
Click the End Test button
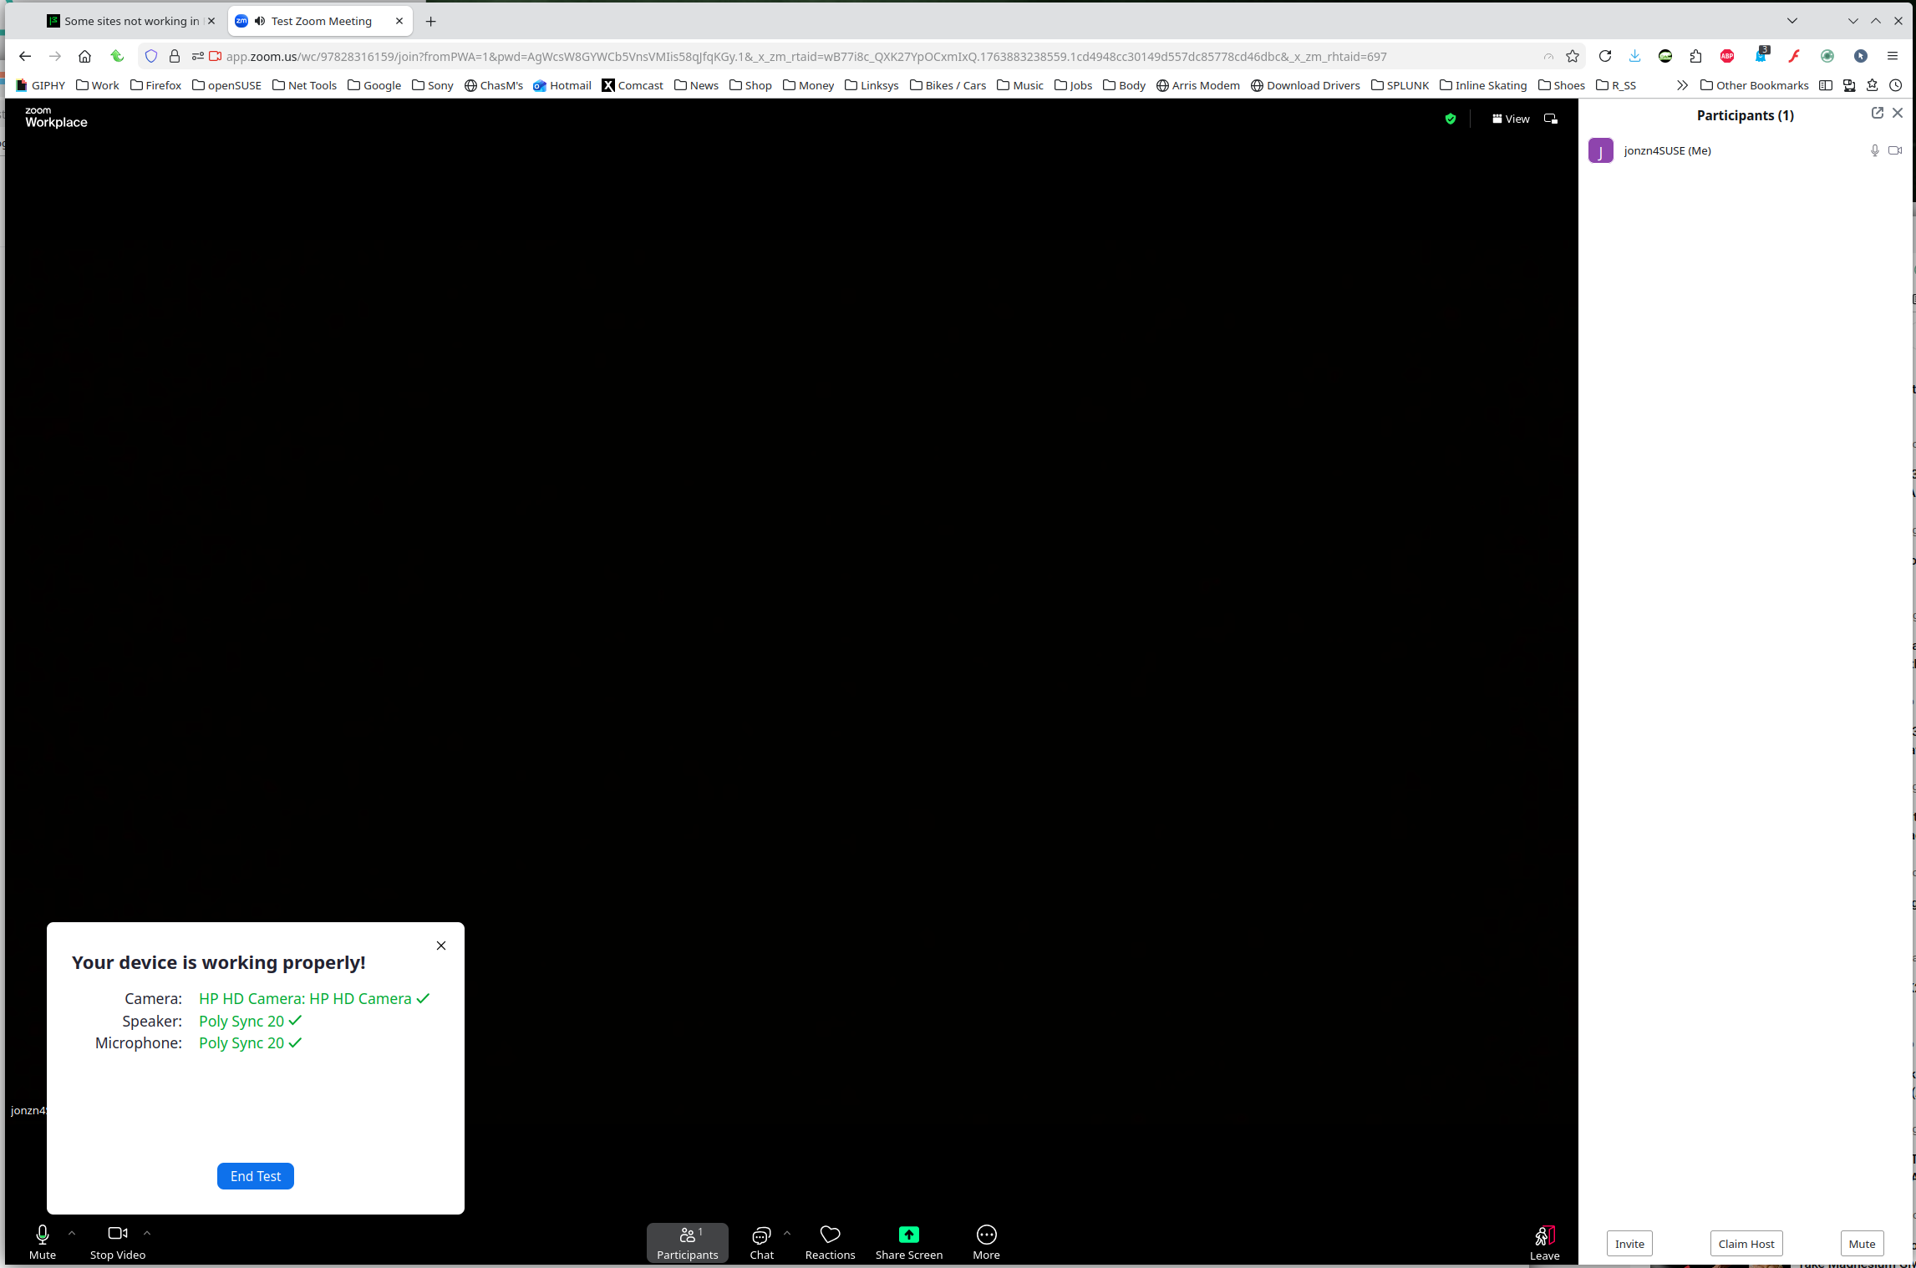click(x=255, y=1175)
